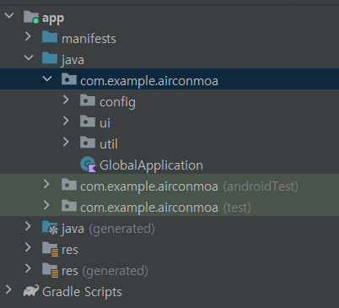Click the java generated folder icon
This screenshot has width=339, height=308.
click(x=50, y=228)
